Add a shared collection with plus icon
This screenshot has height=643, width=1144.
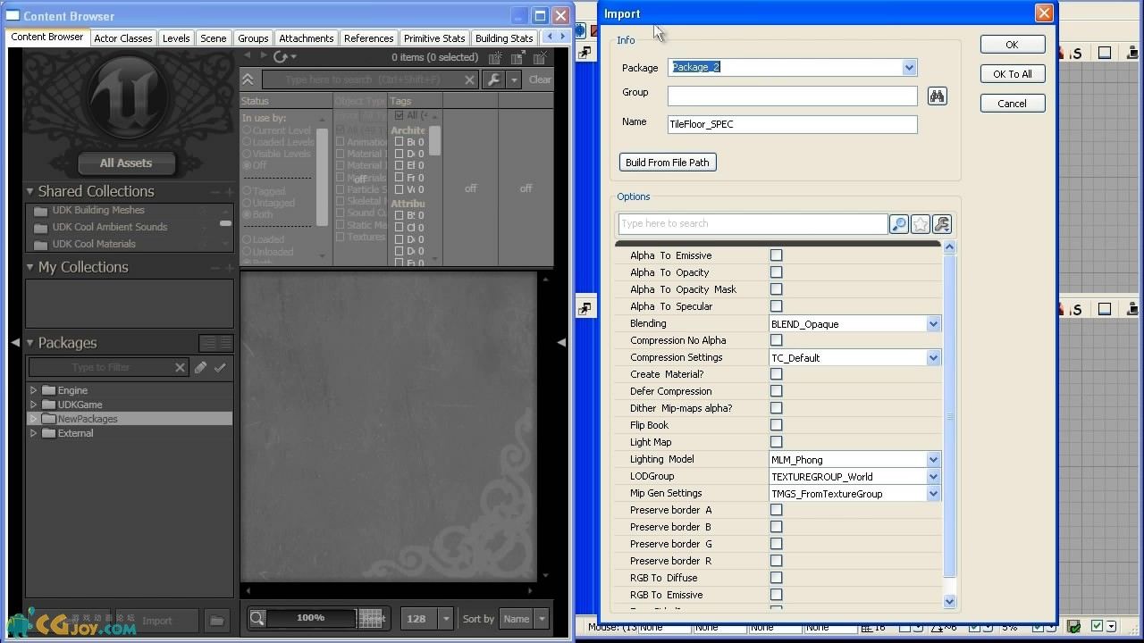coord(229,192)
